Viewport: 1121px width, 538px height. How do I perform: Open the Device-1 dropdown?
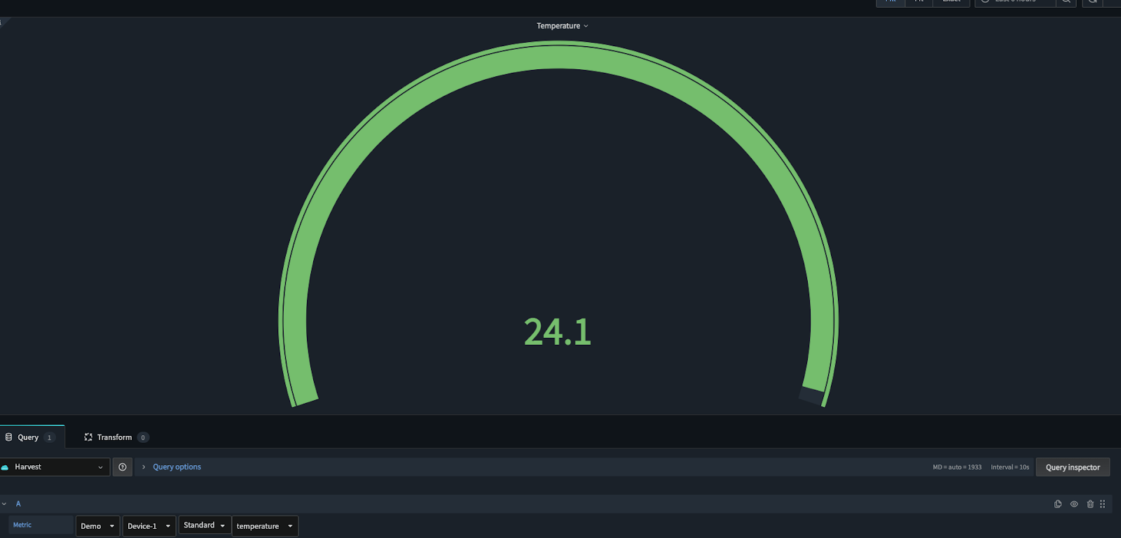149,526
